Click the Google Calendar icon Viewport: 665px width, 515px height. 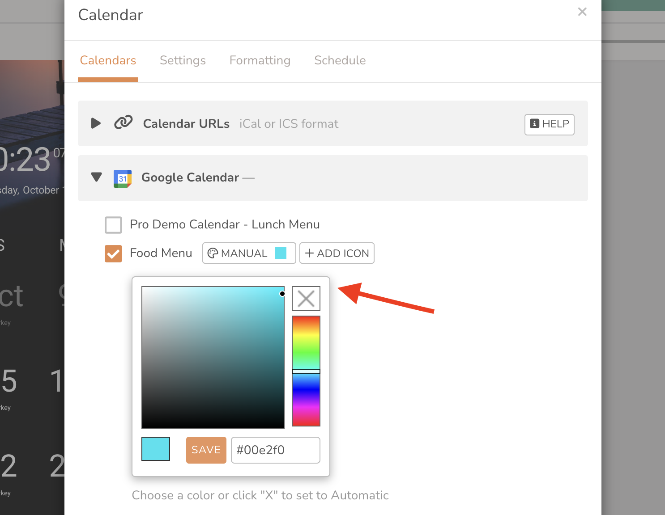(122, 178)
